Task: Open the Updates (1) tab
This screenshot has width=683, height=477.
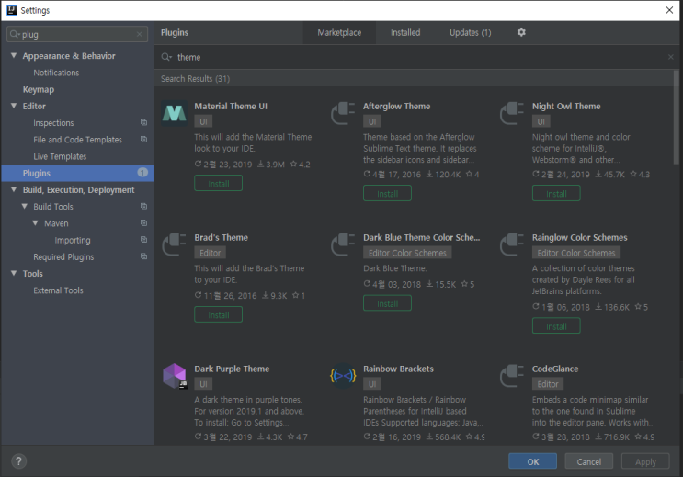Action: [x=471, y=33]
